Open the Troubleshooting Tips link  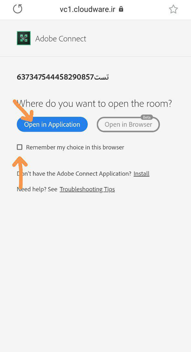(87, 189)
